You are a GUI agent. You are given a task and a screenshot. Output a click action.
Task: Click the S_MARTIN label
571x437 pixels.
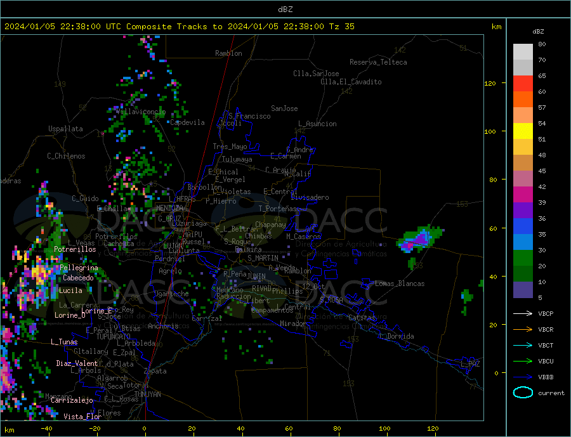263,258
